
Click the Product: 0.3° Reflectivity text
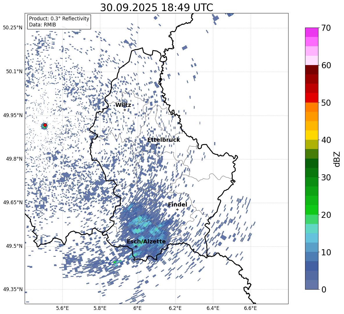(x=59, y=19)
